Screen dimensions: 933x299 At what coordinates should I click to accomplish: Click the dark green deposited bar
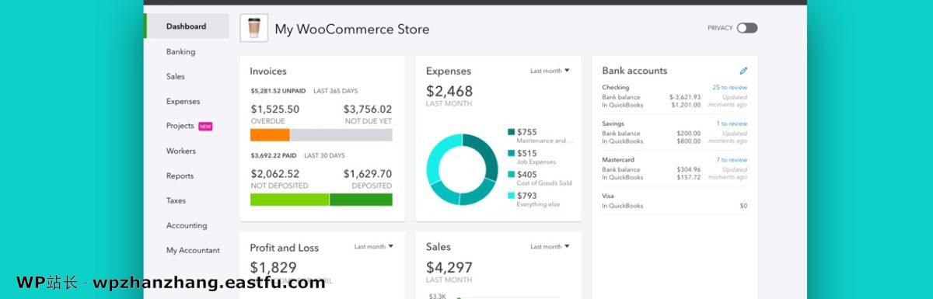(361, 200)
